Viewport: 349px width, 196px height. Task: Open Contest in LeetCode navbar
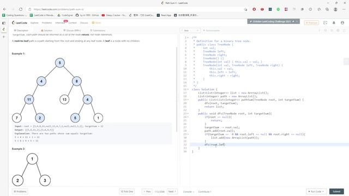(x=73, y=23)
